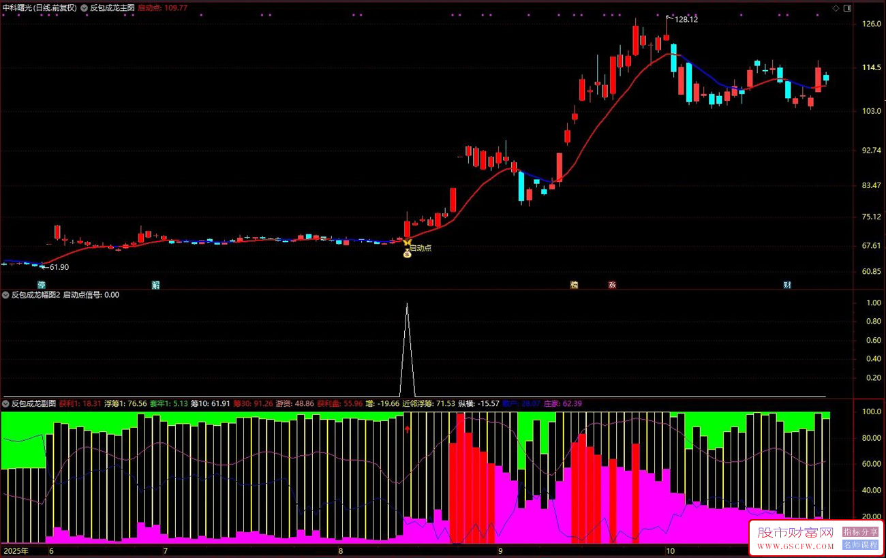Screen dimensions: 886x558
Task: Click the 128.12 high price annotation
Action: [686, 20]
